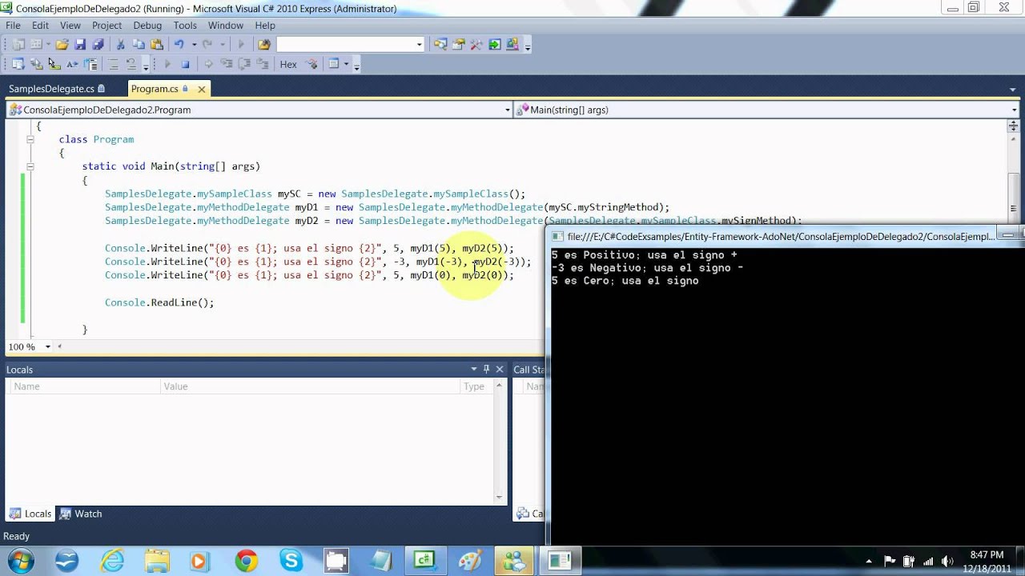Viewport: 1025px width, 576px height.
Task: Click the comment-out lines icon
Action: click(x=114, y=65)
